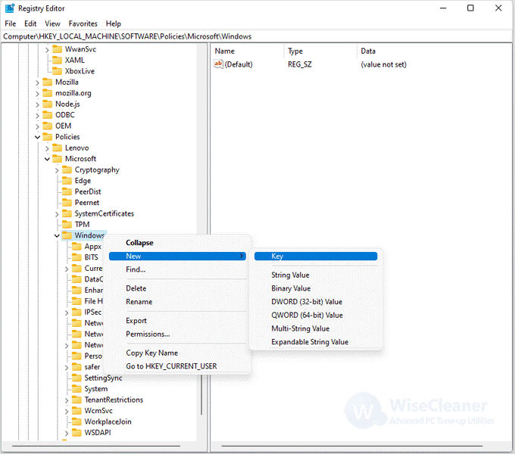Choose Key from the New submenu
515x454 pixels.
click(316, 257)
